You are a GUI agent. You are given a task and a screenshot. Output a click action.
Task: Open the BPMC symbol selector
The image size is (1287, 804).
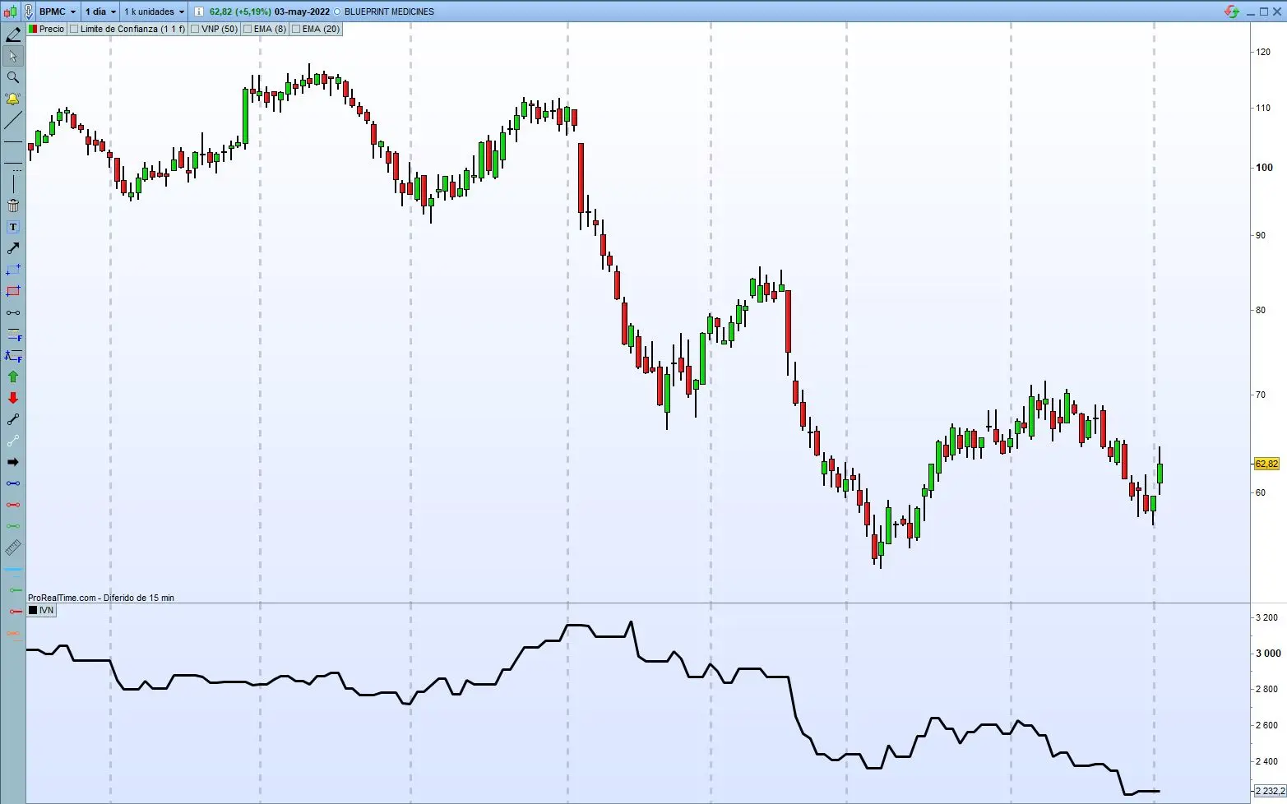click(x=56, y=12)
